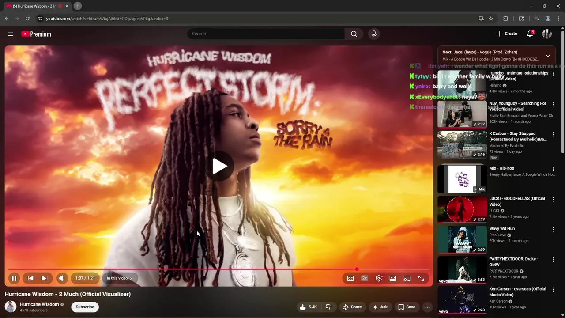Open K Carbon - Stay Strapped title
Screen dimensions: 565x318
[x=518, y=136]
